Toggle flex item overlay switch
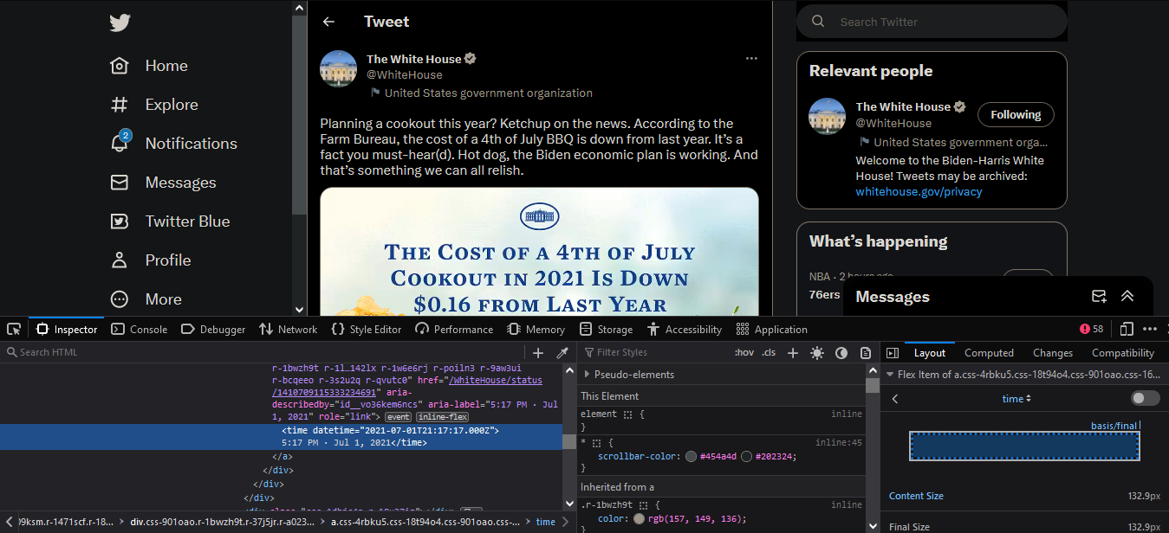 (1146, 398)
